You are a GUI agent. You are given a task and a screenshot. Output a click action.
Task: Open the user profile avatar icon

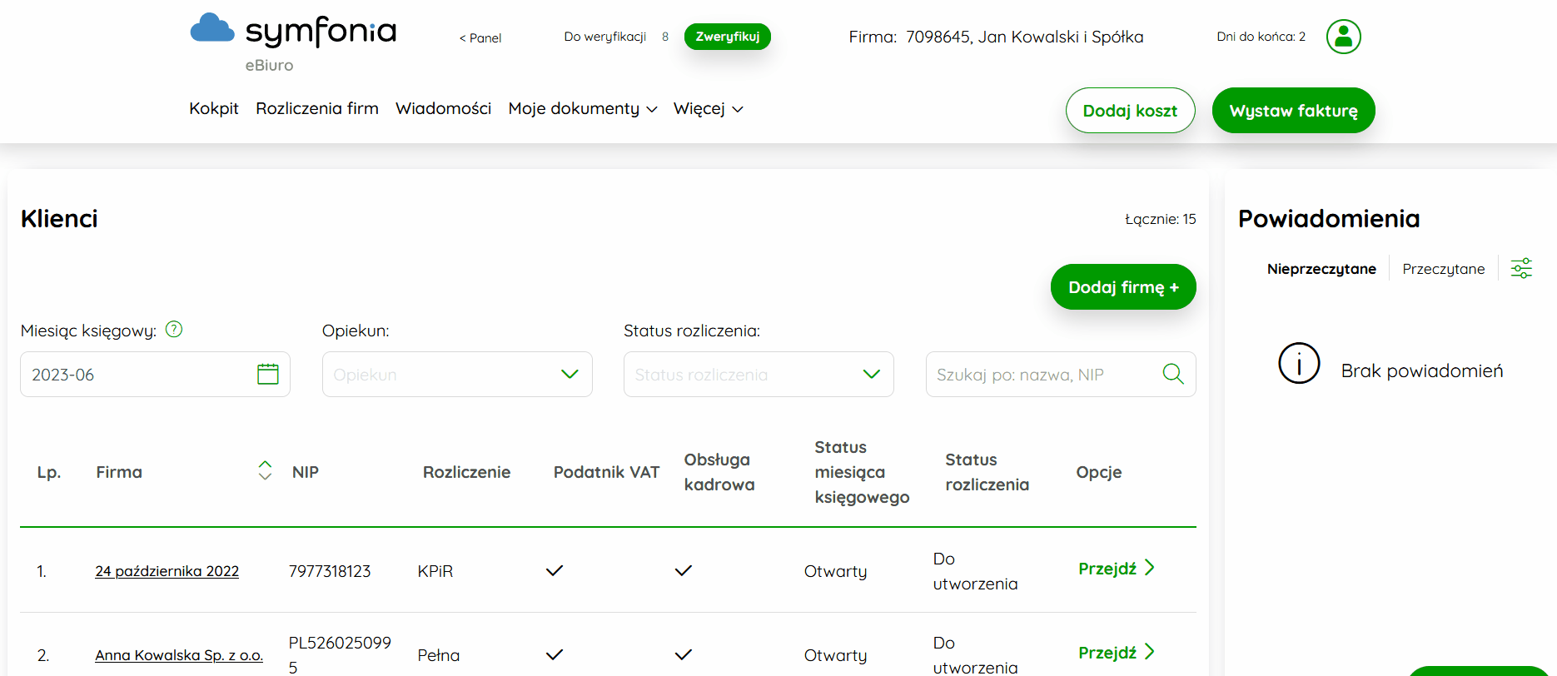(1343, 37)
